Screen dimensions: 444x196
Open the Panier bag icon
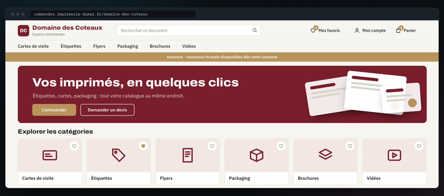point(398,31)
